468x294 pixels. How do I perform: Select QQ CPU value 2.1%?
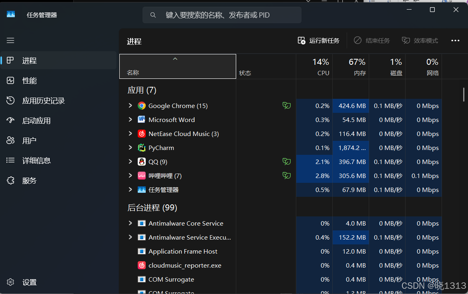314,162
